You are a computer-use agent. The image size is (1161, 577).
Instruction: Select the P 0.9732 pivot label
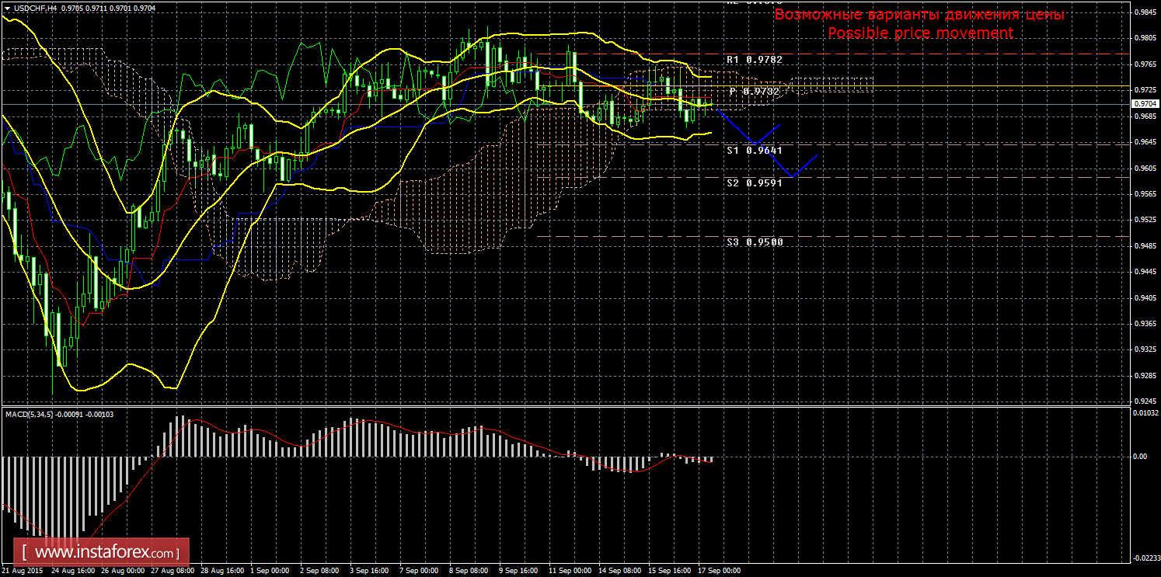click(x=756, y=91)
